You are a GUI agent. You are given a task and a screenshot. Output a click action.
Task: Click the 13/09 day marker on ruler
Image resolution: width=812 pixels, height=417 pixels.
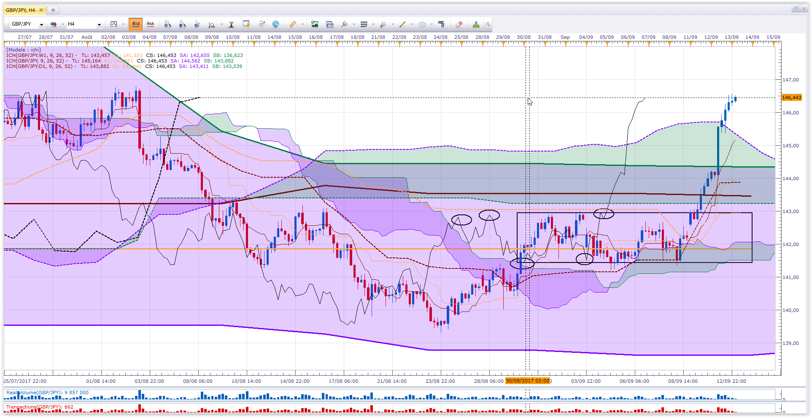pos(731,37)
